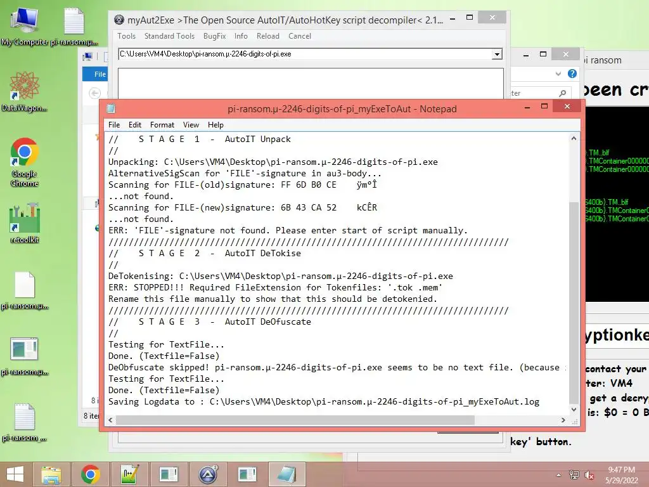The width and height of the screenshot is (649, 487).
Task: Place cursor on 'STAGE 1 - AutoIT Unpack' line
Action: 200,139
